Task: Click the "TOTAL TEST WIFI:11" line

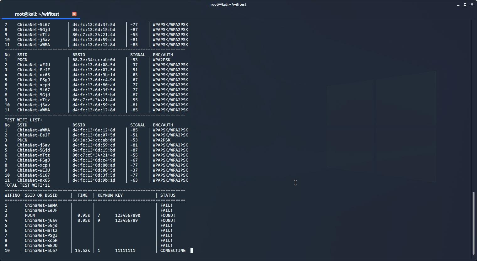Action: click(x=27, y=185)
